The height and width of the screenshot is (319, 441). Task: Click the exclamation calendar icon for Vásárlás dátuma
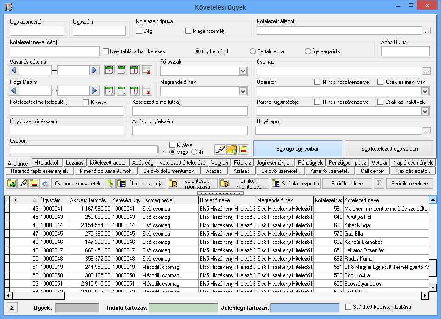[x=134, y=70]
